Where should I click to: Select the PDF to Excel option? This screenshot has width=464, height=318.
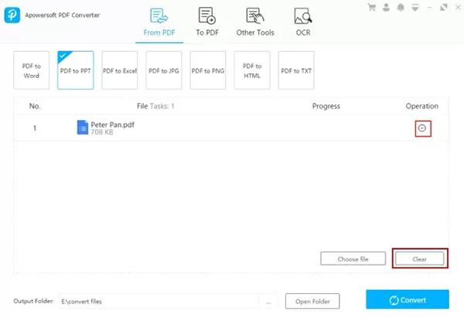(x=120, y=70)
